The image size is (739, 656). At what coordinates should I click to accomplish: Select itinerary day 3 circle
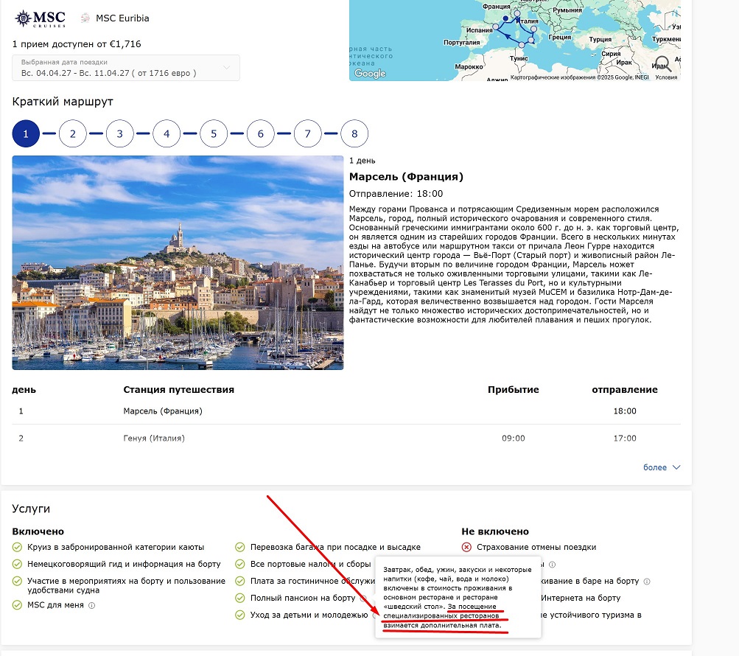(119, 133)
